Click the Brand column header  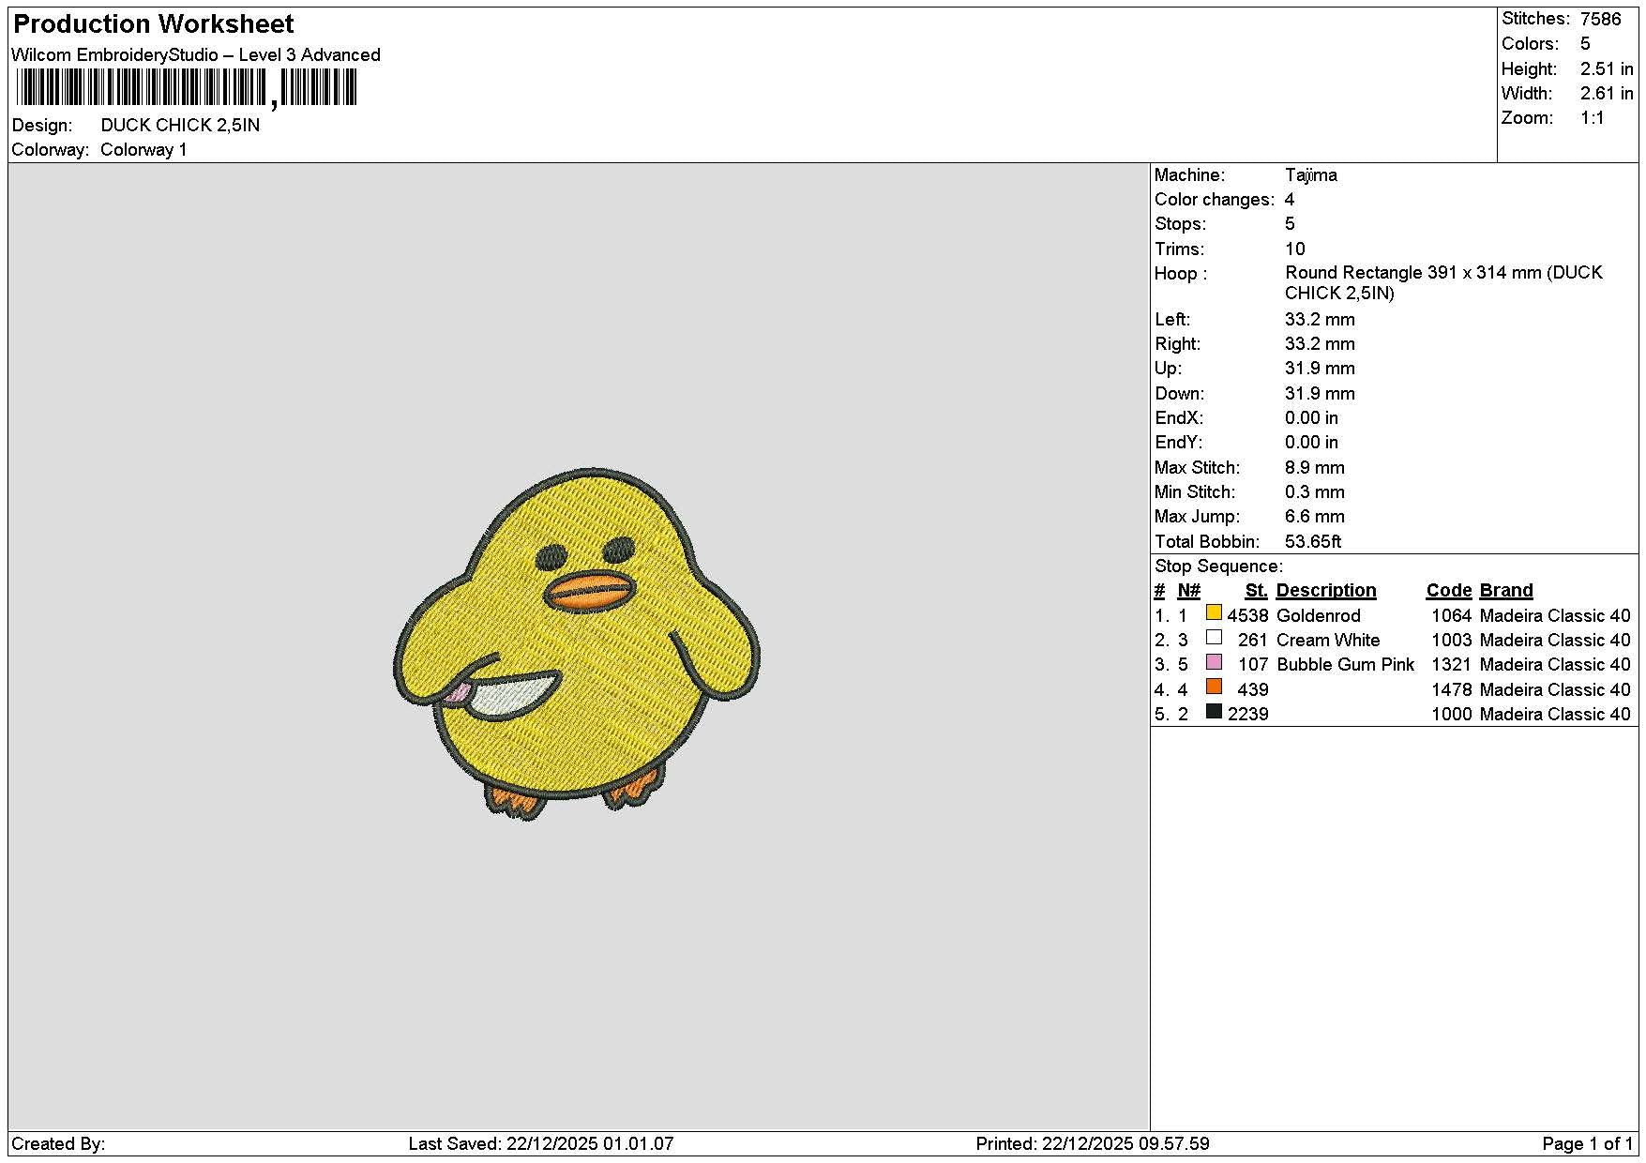[1505, 591]
